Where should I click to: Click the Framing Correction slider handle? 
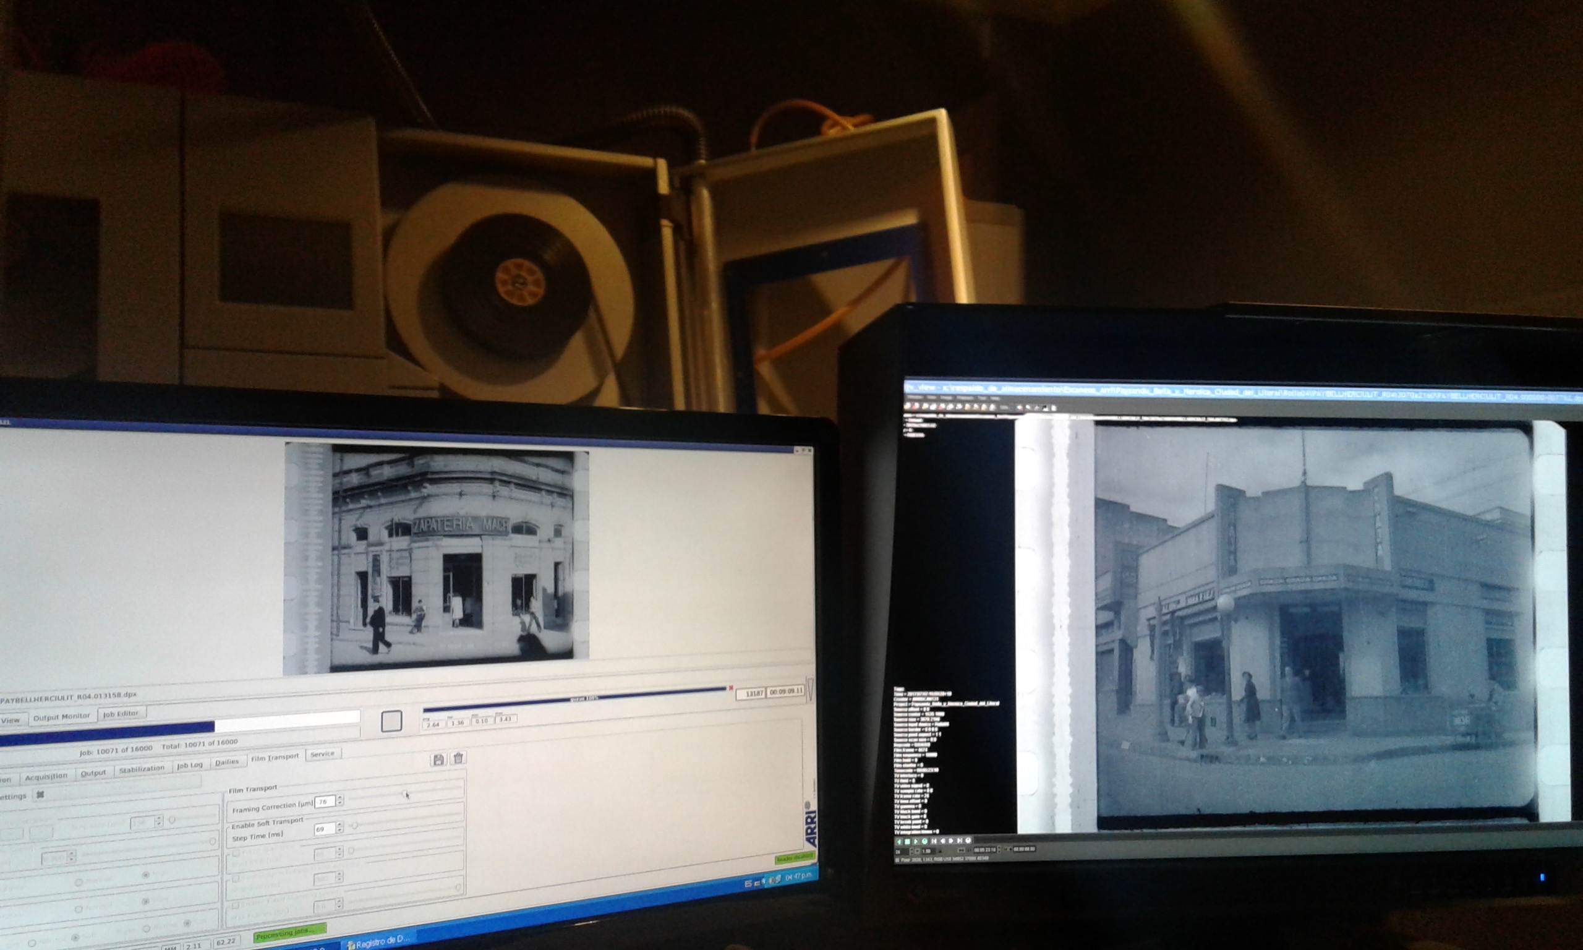pos(405,794)
